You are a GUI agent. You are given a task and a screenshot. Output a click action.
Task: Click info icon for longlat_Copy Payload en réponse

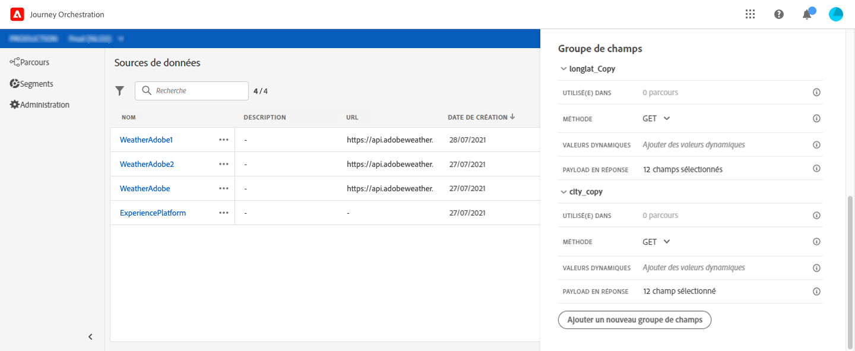click(816, 169)
